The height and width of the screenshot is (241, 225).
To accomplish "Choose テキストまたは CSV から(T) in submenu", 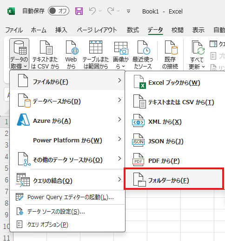I will (x=175, y=102).
